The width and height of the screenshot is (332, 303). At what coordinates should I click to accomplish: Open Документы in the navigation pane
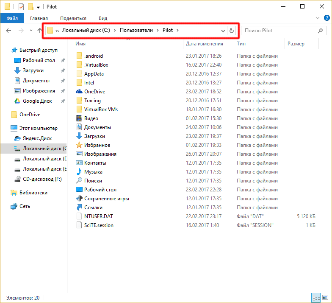coord(36,81)
